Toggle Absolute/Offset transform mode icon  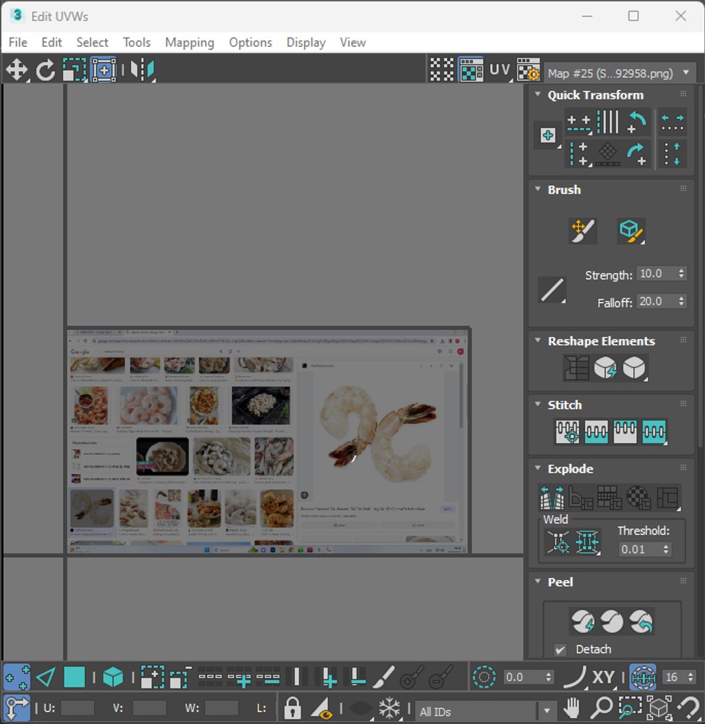click(x=17, y=707)
